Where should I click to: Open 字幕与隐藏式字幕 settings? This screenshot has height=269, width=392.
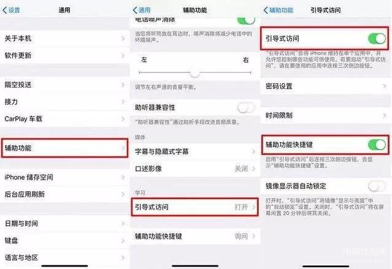[x=195, y=151]
